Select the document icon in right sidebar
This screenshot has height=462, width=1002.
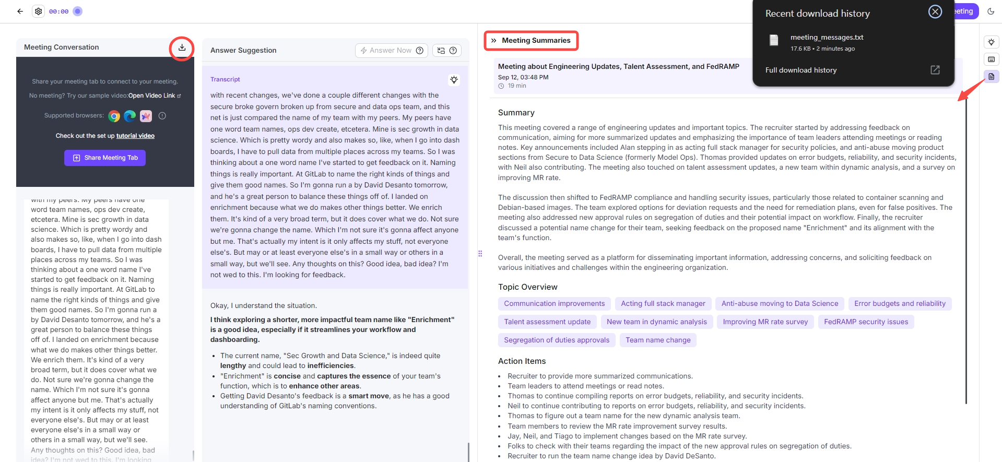tap(991, 77)
